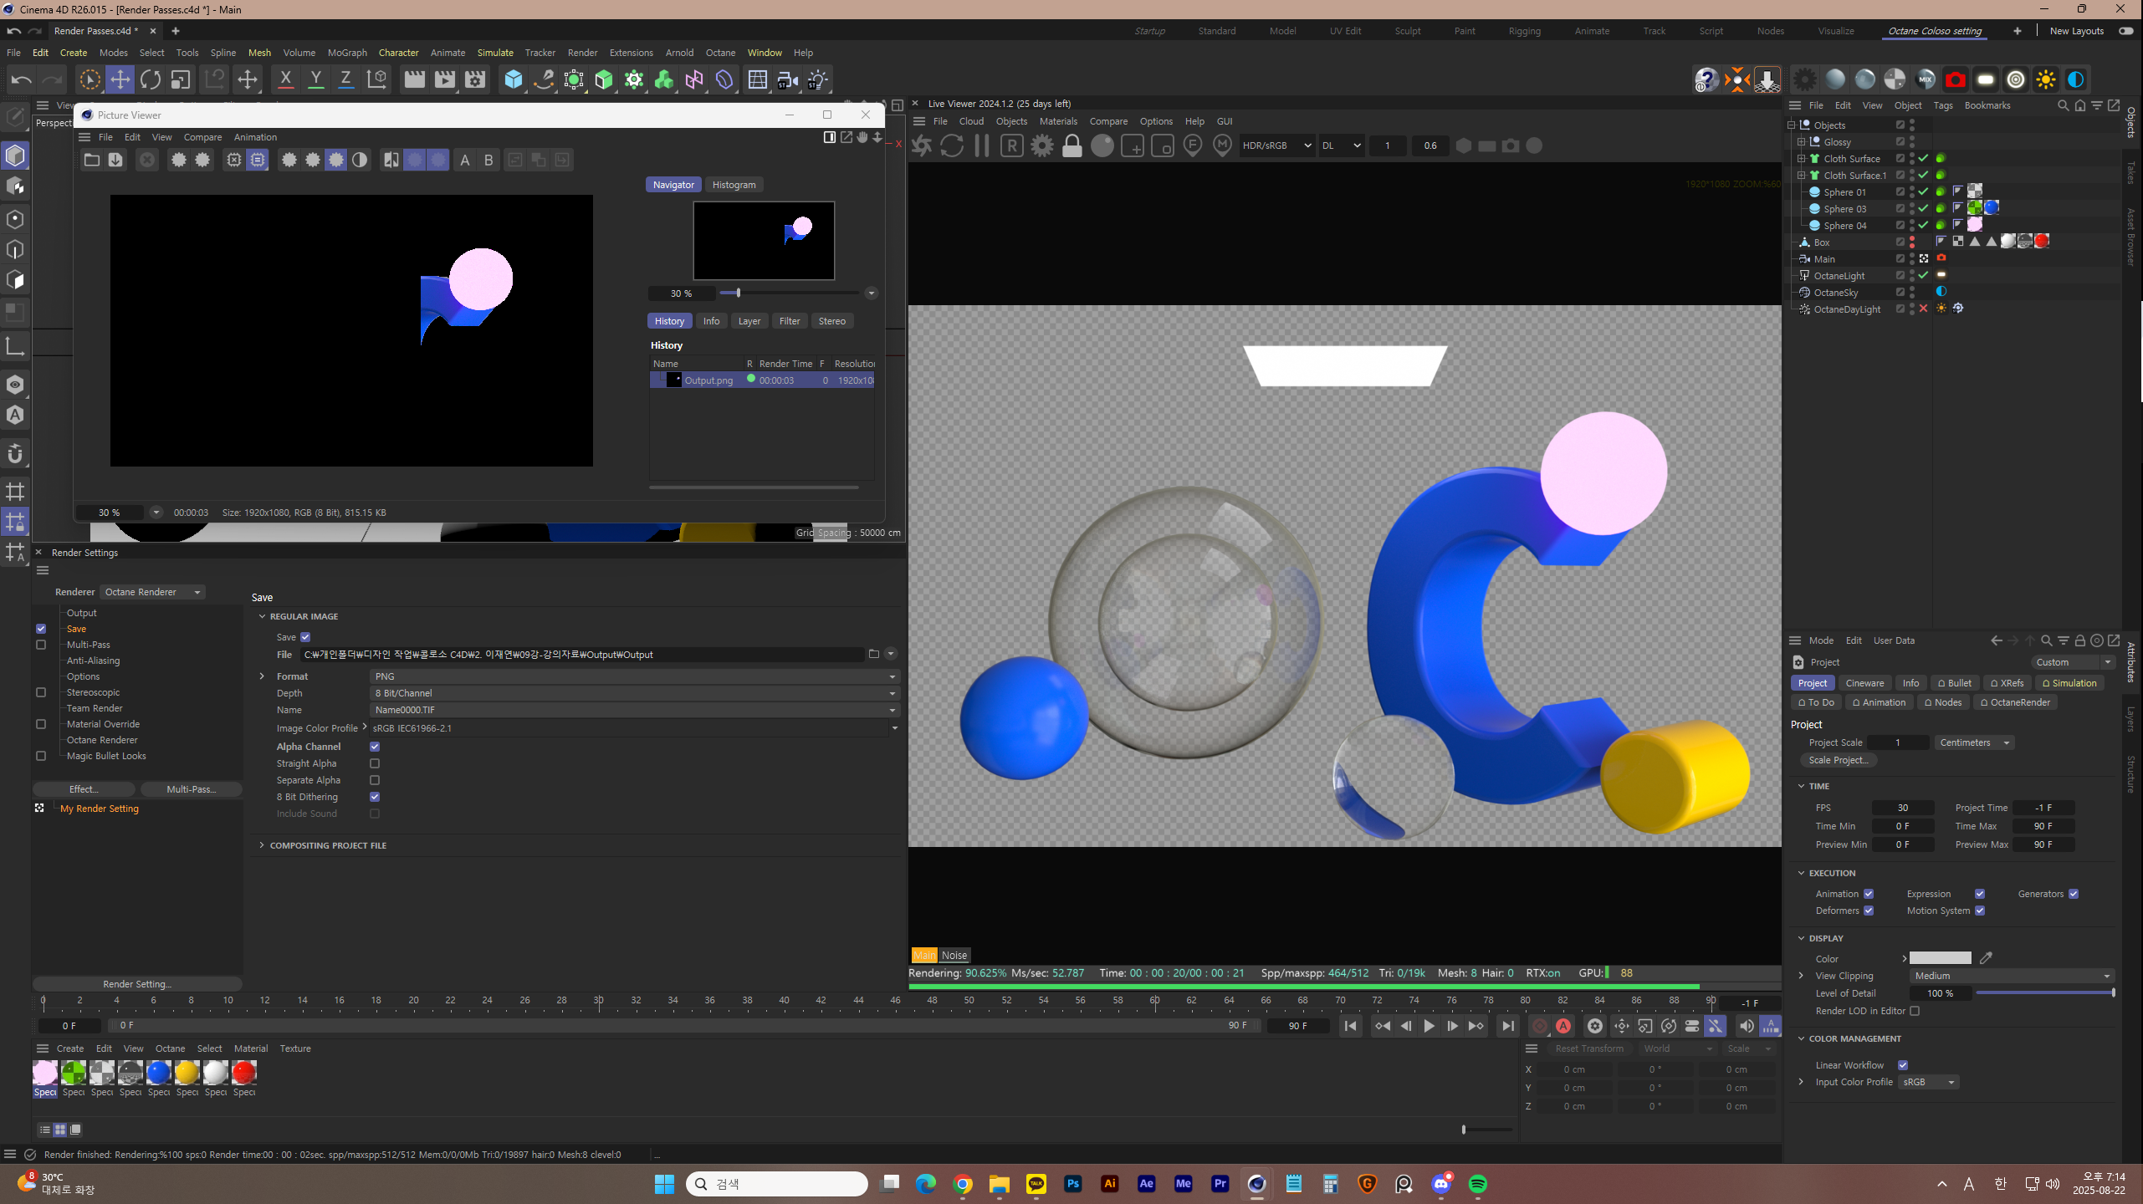Viewport: 2143px width, 1204px height.
Task: Click the Render Setting... button
Action: 137,984
